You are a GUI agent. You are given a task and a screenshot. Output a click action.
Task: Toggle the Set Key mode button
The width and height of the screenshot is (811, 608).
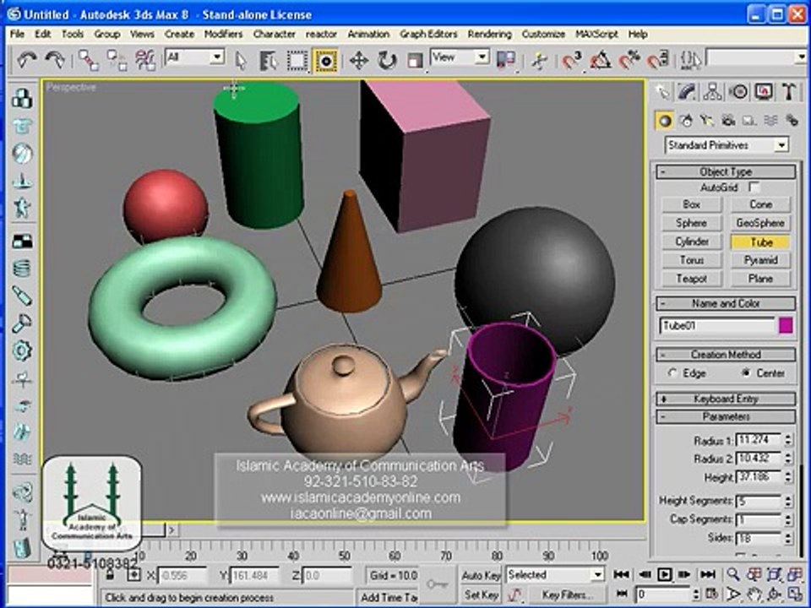click(481, 595)
